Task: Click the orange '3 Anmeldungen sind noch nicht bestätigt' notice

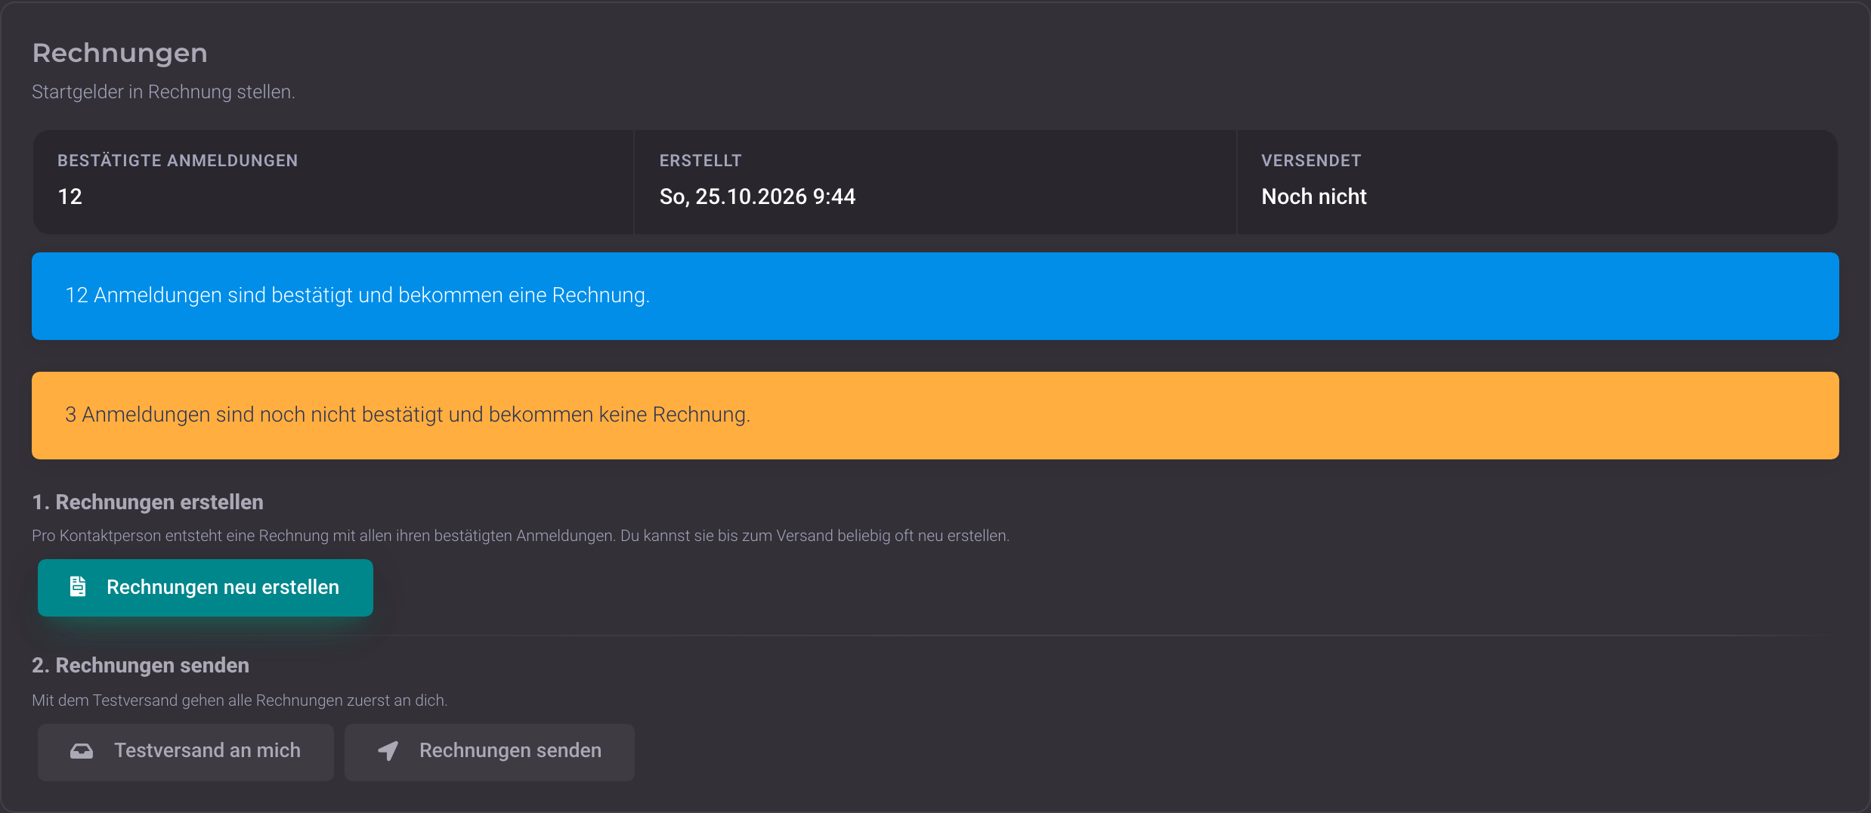Action: (935, 416)
